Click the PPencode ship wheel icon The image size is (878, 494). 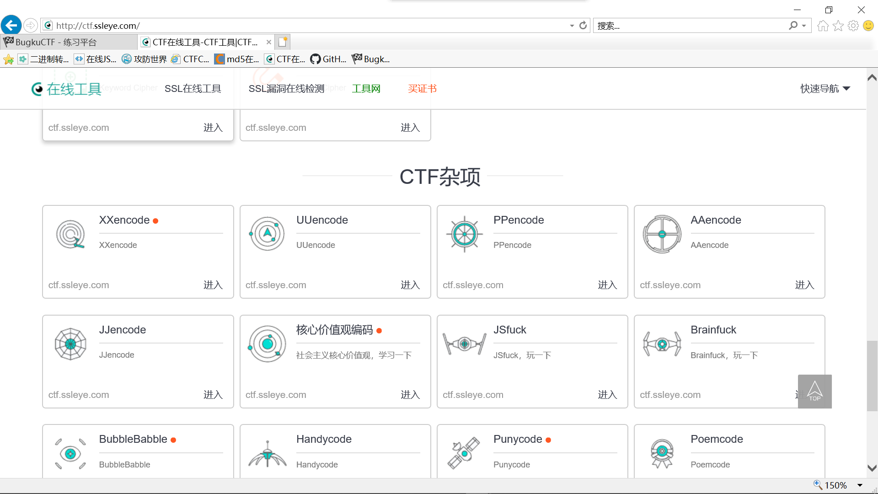click(464, 234)
